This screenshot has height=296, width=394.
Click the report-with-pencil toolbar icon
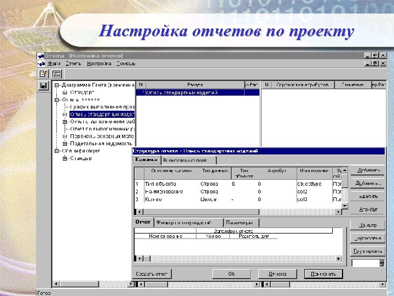pos(43,74)
